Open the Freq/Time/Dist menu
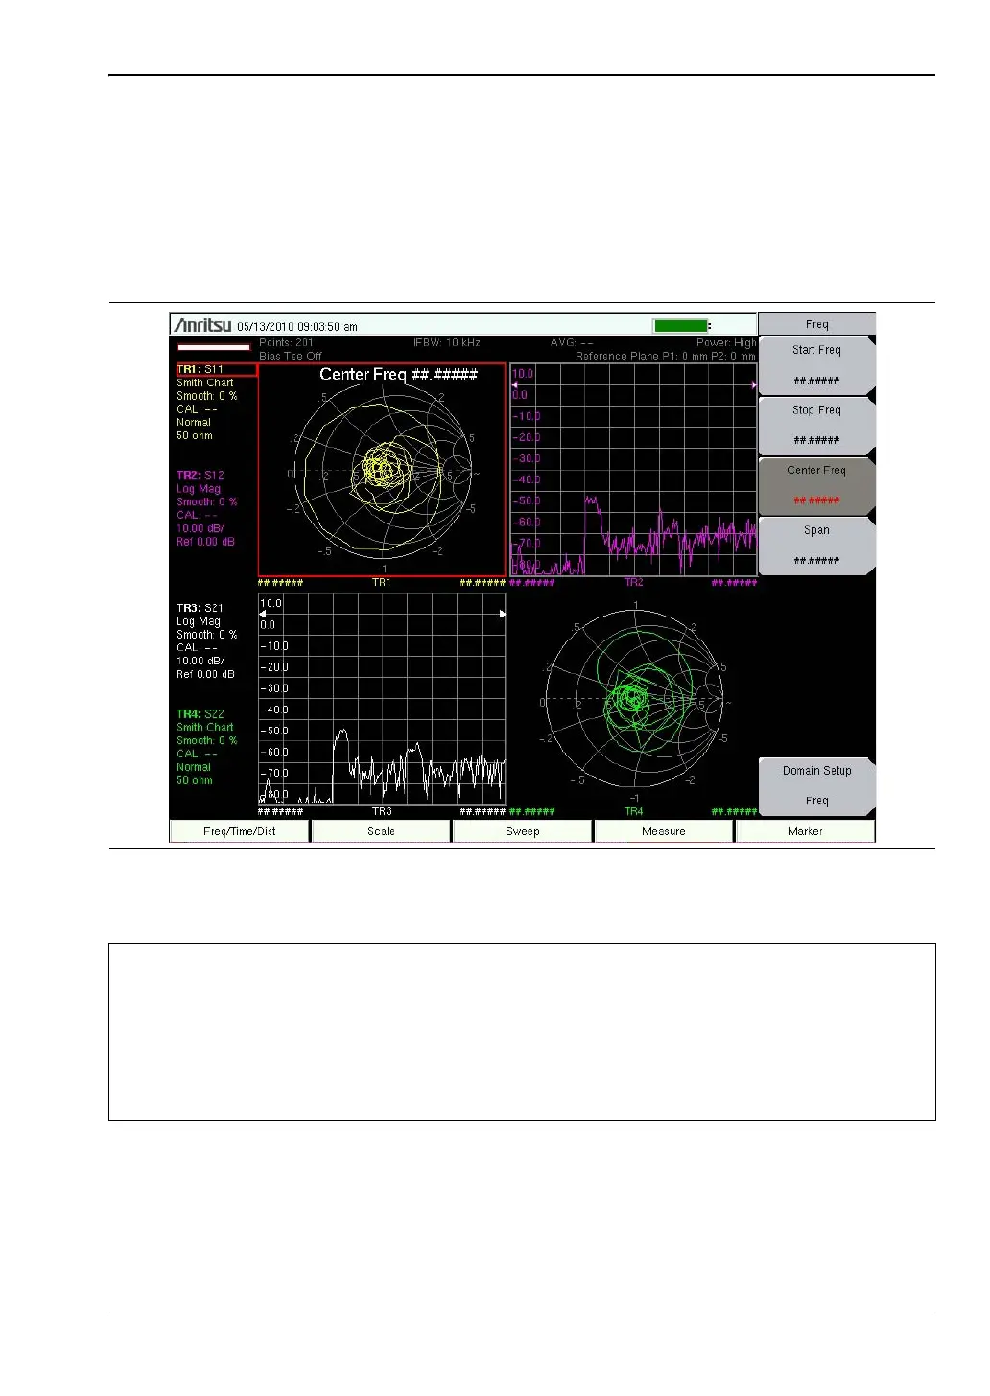Screen dimensions: 990x1396 [239, 831]
